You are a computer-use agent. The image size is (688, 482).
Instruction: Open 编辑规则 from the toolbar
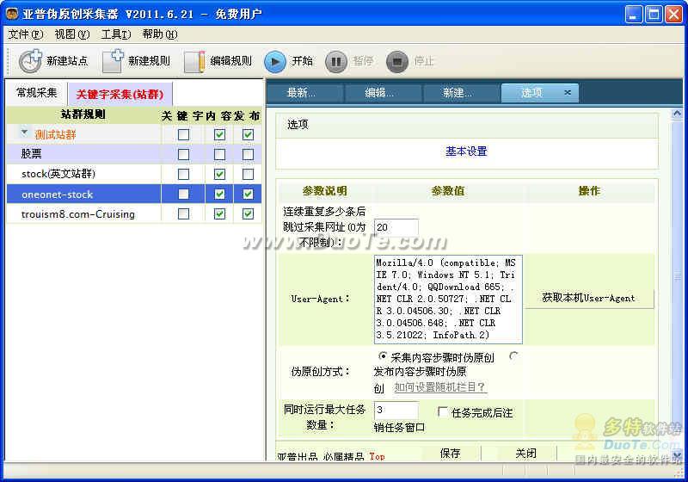pyautogui.click(x=196, y=61)
